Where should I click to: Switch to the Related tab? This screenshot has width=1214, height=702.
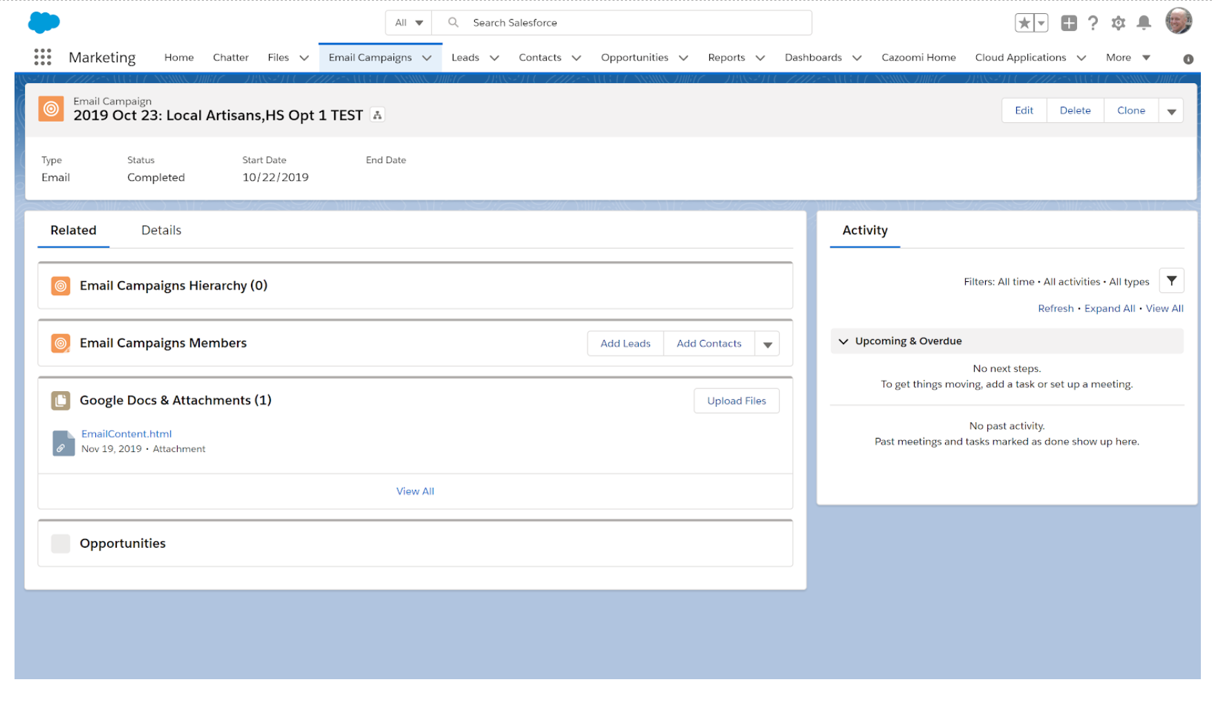coord(73,230)
